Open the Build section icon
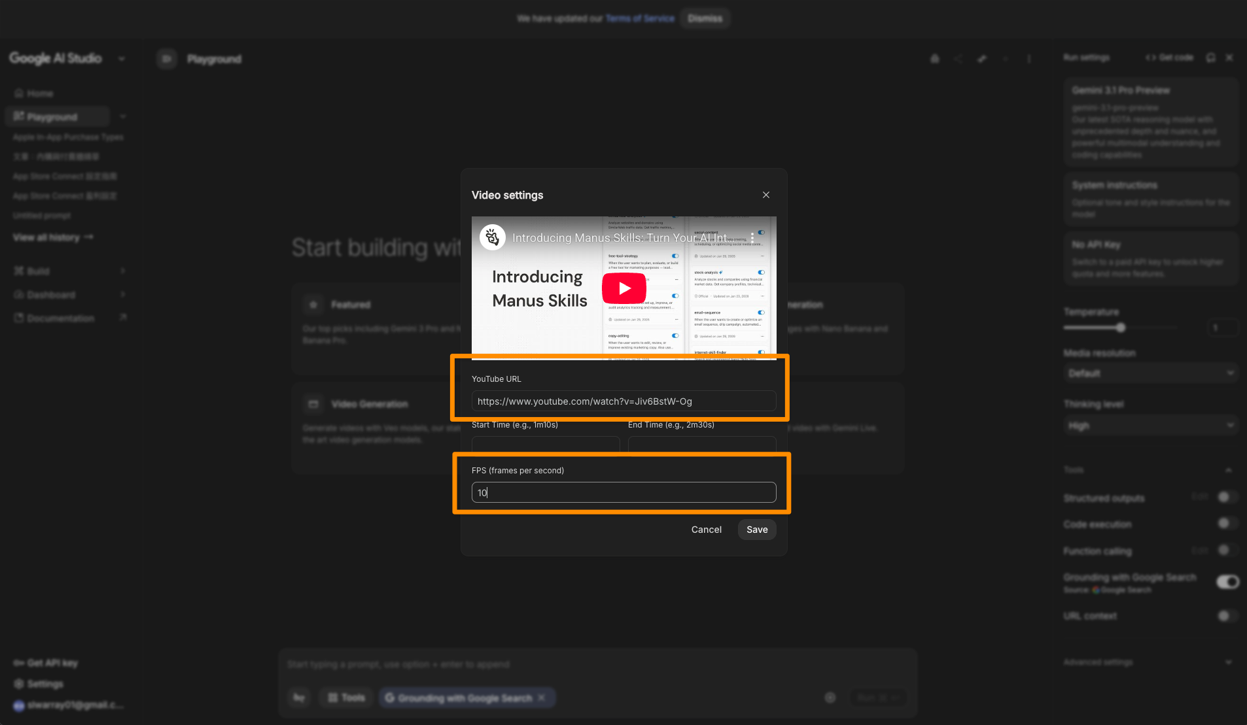Screen dimensions: 1247x725 [18, 271]
